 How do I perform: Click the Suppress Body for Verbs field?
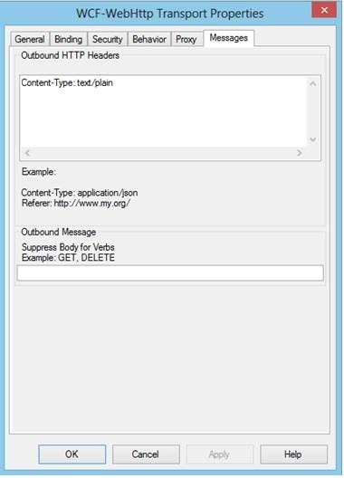coord(170,272)
